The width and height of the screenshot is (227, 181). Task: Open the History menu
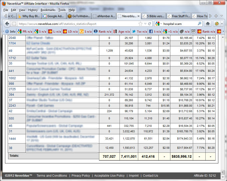coord(33,10)
